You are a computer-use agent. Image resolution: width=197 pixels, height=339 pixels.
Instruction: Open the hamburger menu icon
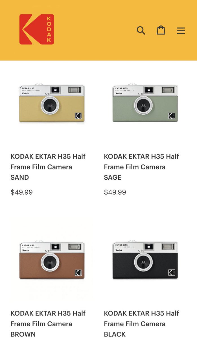pyautogui.click(x=181, y=31)
